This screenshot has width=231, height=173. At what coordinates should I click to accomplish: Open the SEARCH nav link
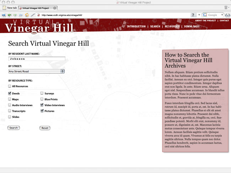(x=155, y=26)
